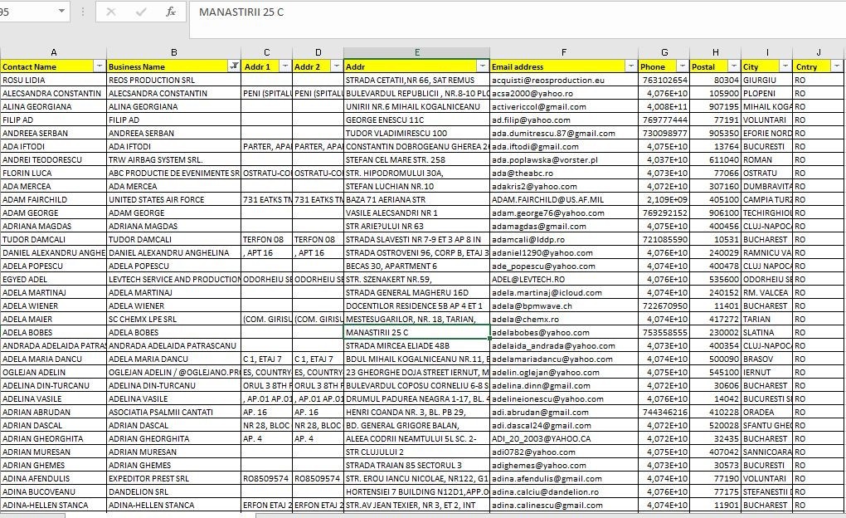Select cell 763102654 in Phone column
The height and width of the screenshot is (518, 846).
tap(664, 80)
